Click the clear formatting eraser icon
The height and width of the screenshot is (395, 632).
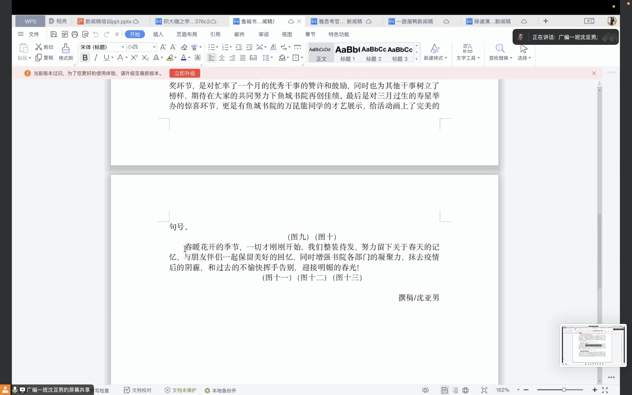click(184, 47)
